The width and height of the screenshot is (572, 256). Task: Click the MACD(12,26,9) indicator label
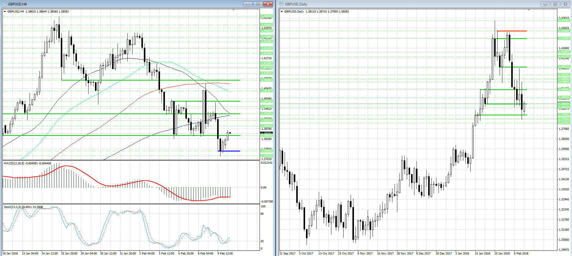pos(27,163)
